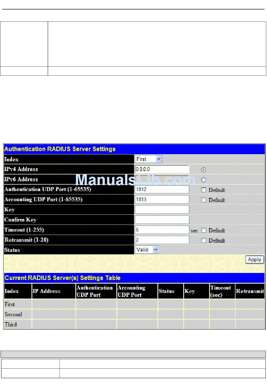Click the Accounting UDP Port column header
The height and width of the screenshot is (390, 267).
coord(137,291)
